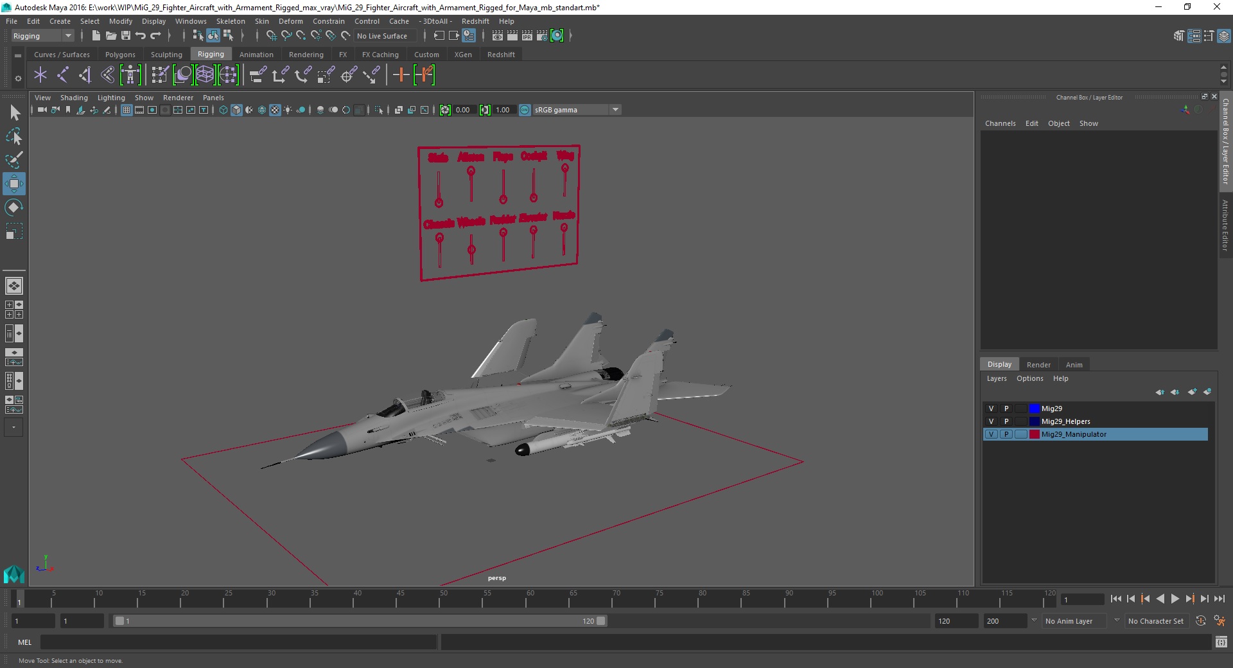This screenshot has width=1233, height=668.
Task: Click the Orient constraint shelf icon
Action: click(x=303, y=75)
